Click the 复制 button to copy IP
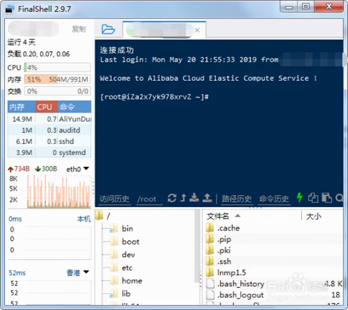This screenshot has width=348, height=310. pos(79,29)
